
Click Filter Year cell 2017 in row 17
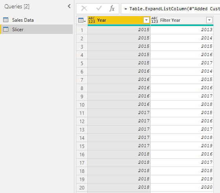pyautogui.click(x=182, y=163)
